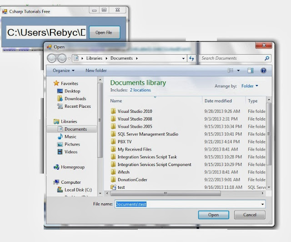The height and width of the screenshot is (242, 291).
Task: Click the navigation pane vertical scrollbar thumb
Action: [x=100, y=120]
